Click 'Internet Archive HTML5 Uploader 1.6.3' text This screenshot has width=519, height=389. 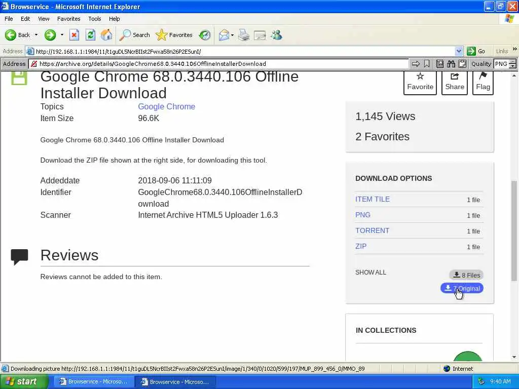[208, 215]
